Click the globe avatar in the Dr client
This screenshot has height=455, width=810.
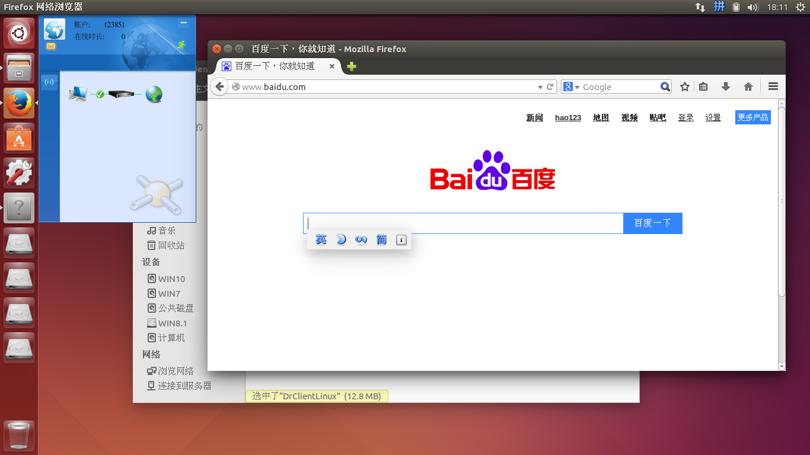pos(55,30)
